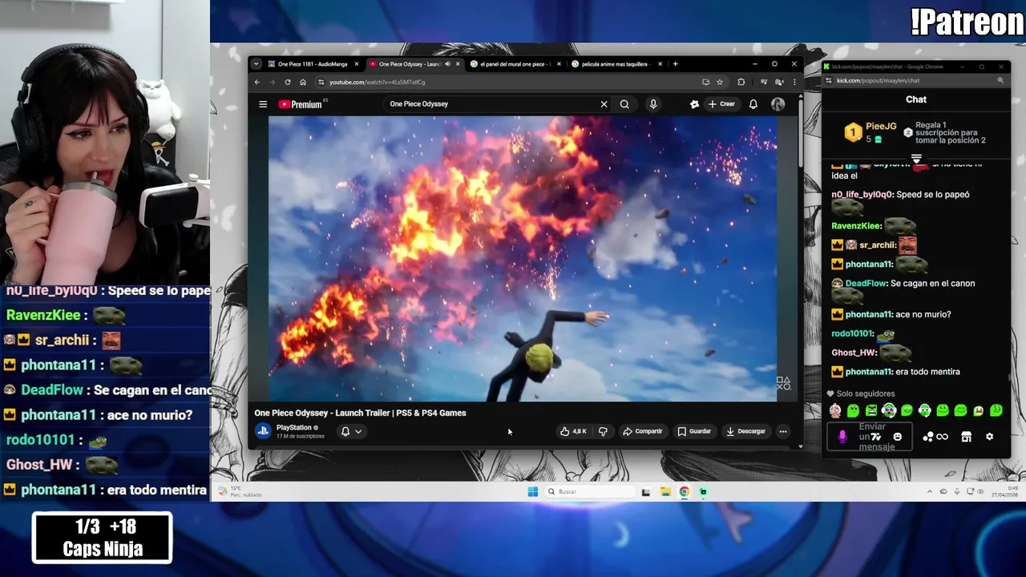Expand notification bell dropdown for PlayStation
Screen dimensions: 1026x577
[x=358, y=431]
